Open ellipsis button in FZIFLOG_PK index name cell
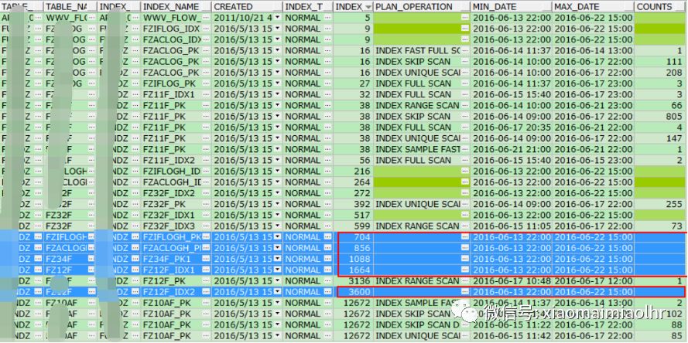This screenshot has width=688, height=343. (x=206, y=83)
